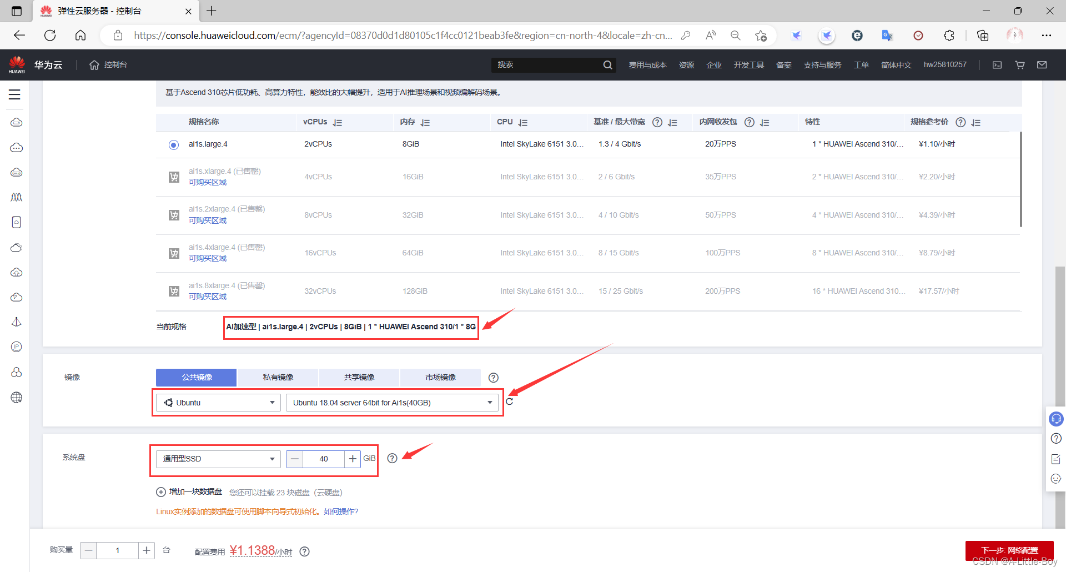Open the online customer service headset icon
This screenshot has width=1066, height=572.
click(x=1056, y=419)
